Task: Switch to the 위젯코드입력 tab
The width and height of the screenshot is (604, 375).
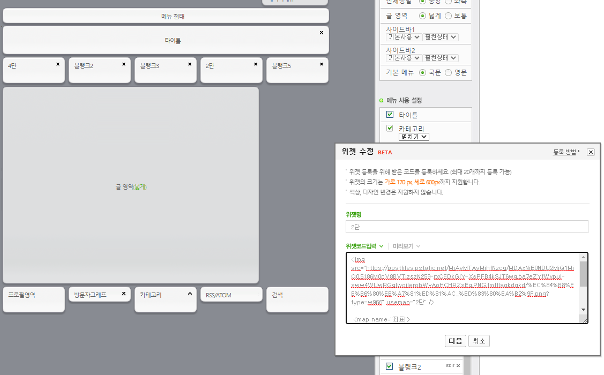Action: tap(364, 246)
